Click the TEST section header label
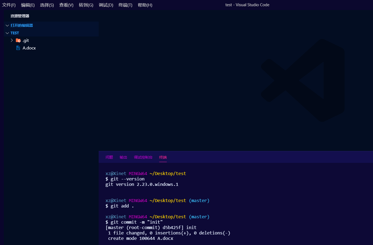Viewport: 373px width, 245px height. click(x=15, y=33)
